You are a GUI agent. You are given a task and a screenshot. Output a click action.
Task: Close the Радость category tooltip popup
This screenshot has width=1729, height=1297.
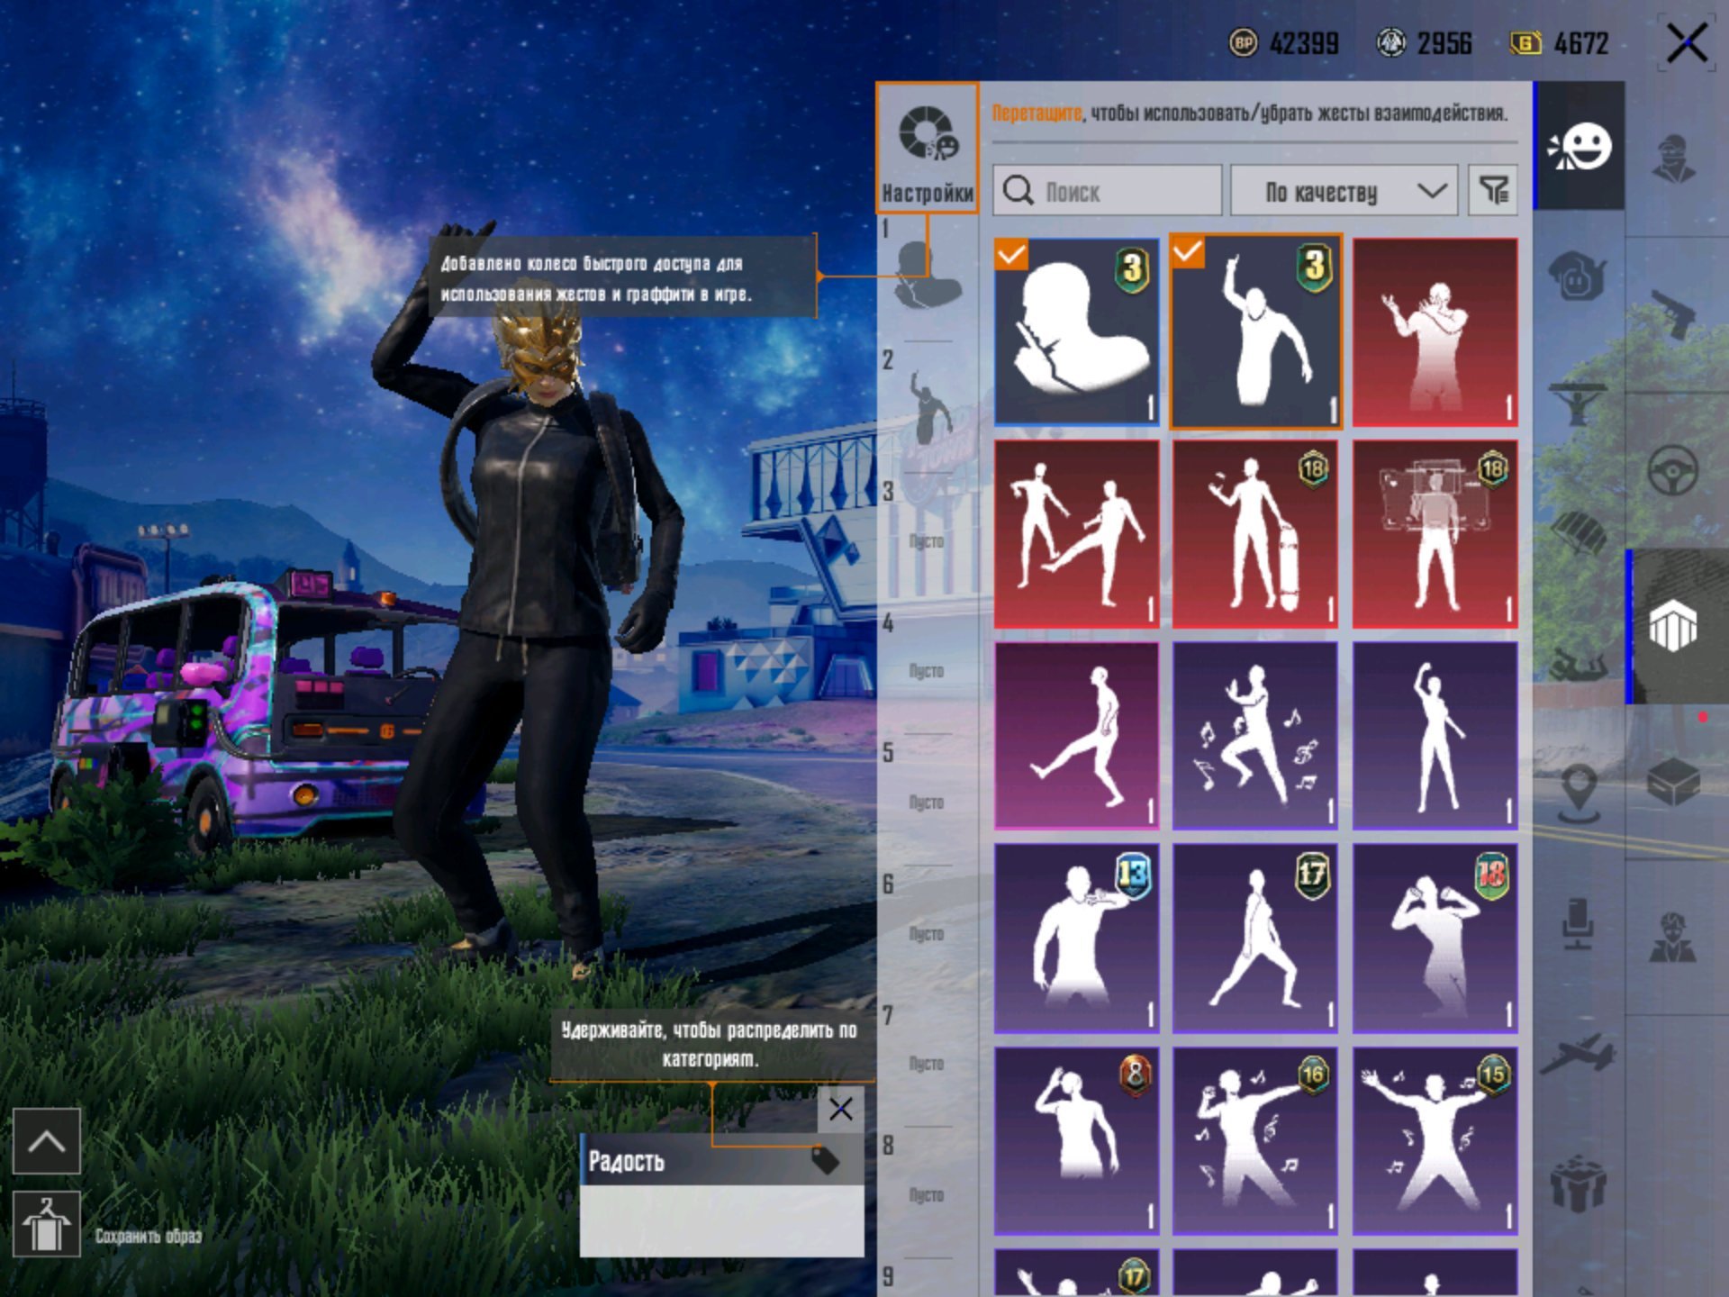840,1110
